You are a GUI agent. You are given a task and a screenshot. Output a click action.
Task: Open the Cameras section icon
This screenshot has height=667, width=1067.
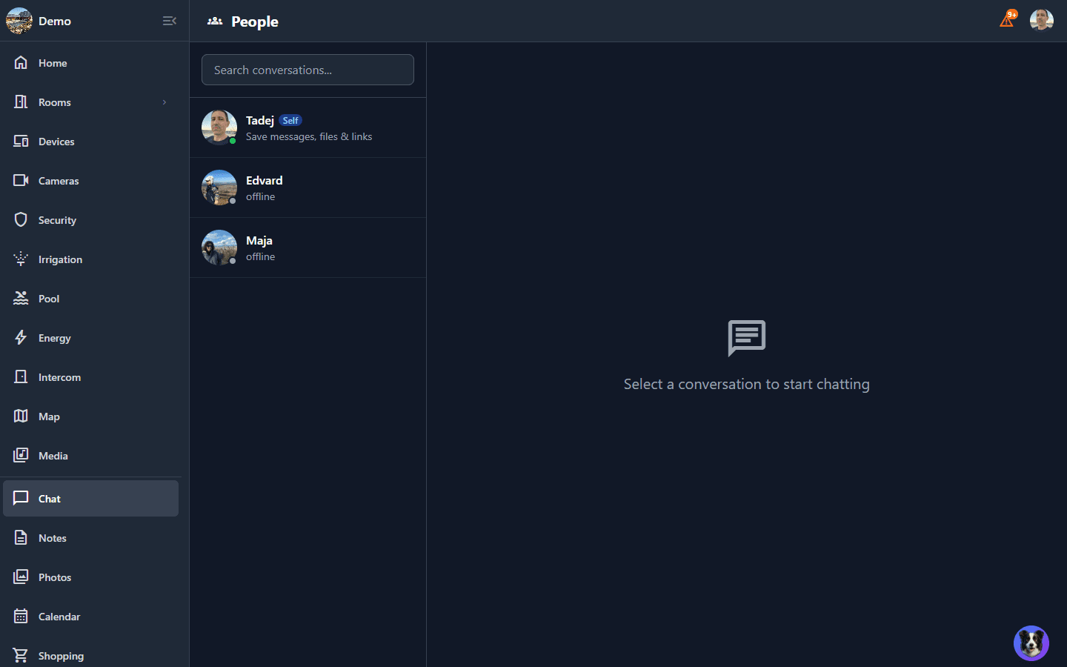tap(21, 181)
